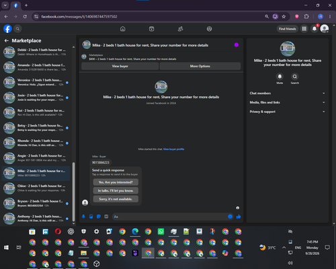Click the Facebook logo icon
Screen dimensions: 336x269
tap(7, 29)
